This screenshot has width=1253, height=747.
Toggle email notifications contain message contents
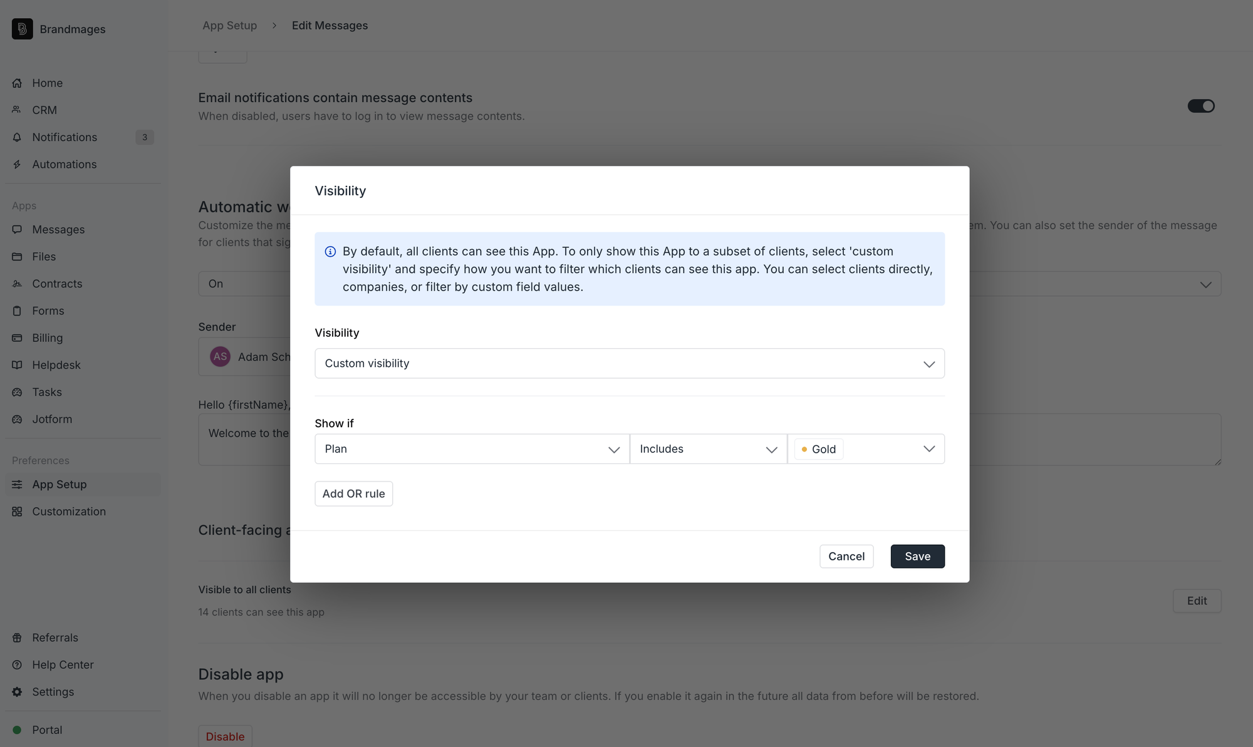click(x=1200, y=106)
